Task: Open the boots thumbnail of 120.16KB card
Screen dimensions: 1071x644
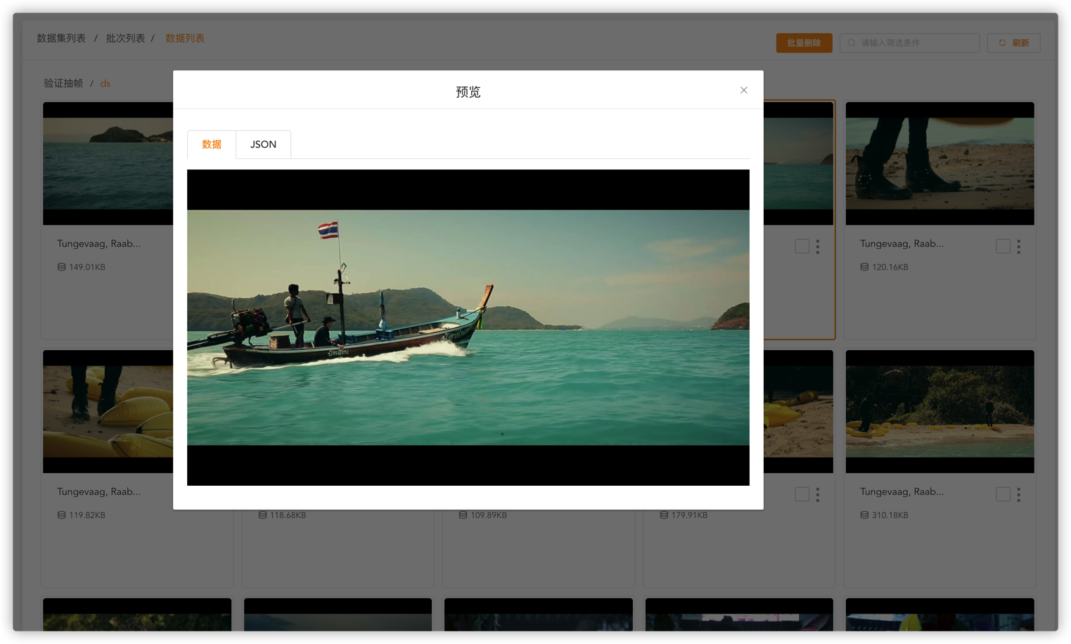Action: pos(939,163)
